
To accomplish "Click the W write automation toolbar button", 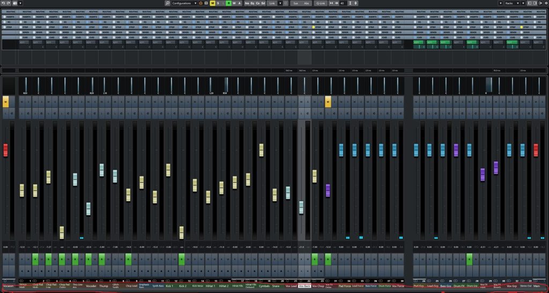I will click(x=234, y=3).
